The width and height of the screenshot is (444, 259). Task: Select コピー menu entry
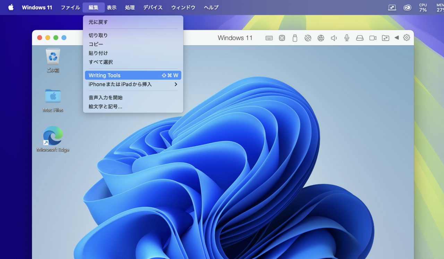pos(133,44)
